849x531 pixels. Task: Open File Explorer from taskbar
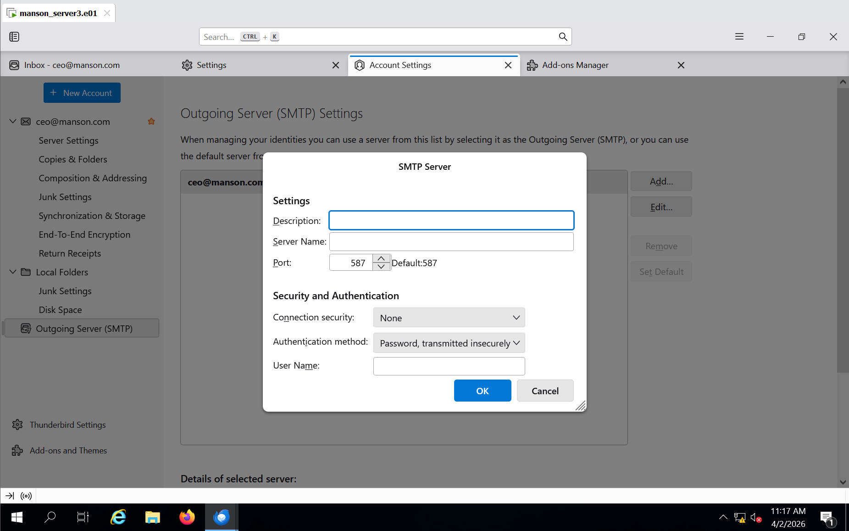coord(153,517)
